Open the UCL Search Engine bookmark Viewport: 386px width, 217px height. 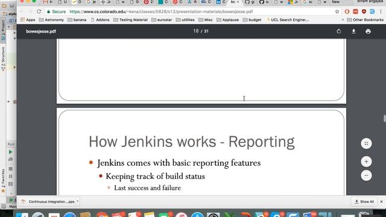pos(287,20)
